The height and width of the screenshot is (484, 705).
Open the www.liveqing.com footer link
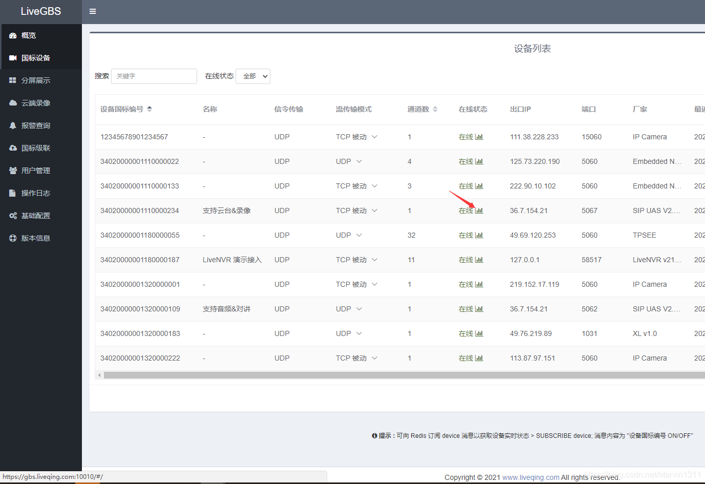[x=531, y=477]
